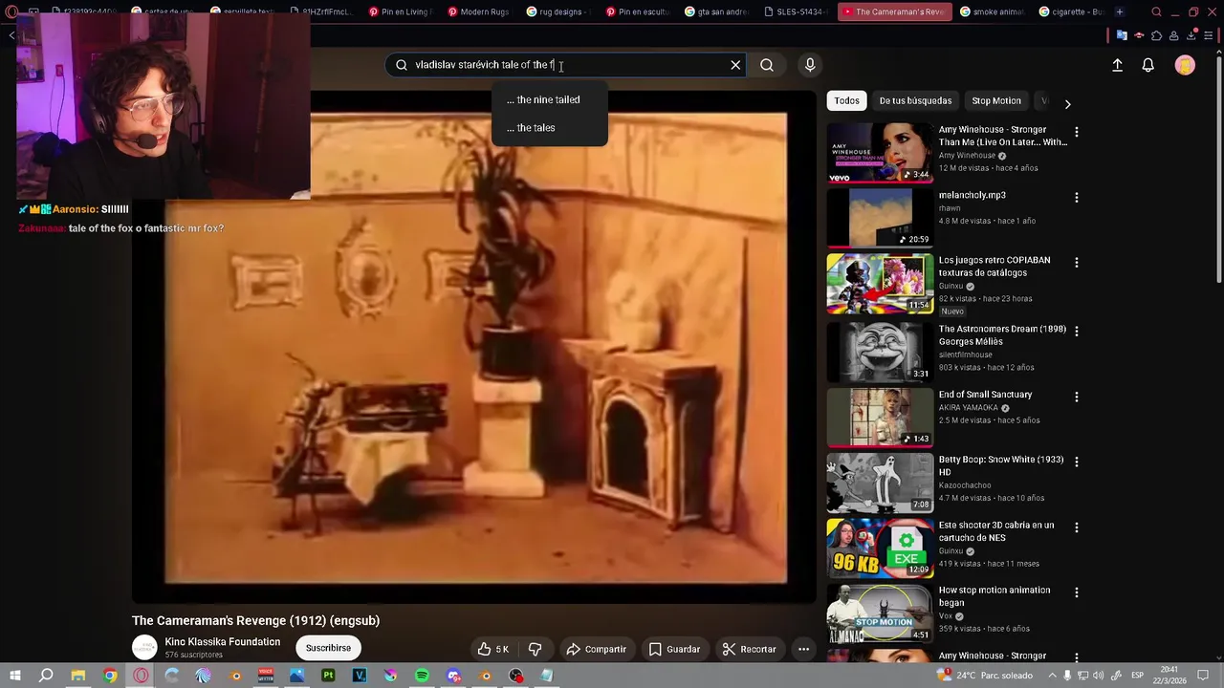Viewport: 1224px width, 688px height.
Task: Open Los juegos retro COPIABAN thumbnail
Action: (x=880, y=283)
